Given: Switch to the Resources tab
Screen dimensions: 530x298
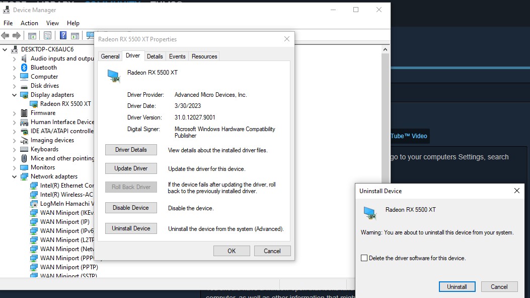Looking at the screenshot, I should [204, 56].
